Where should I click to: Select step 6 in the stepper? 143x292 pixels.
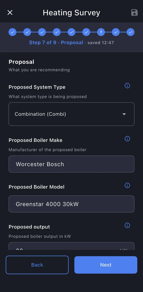(x=86, y=32)
